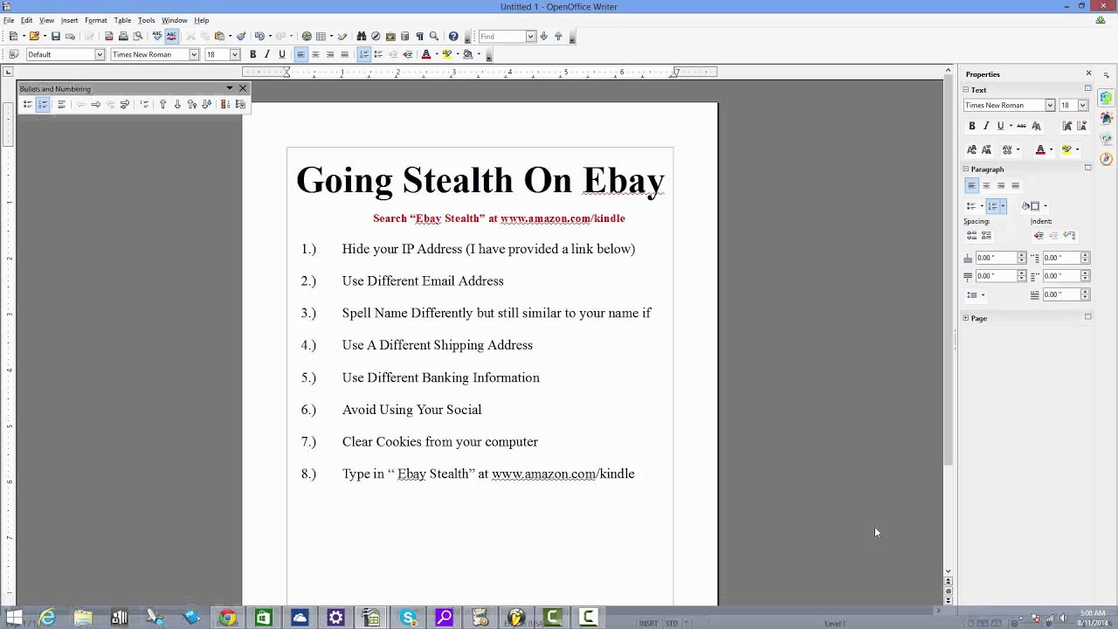Save the document with the floppy disk icon
The width and height of the screenshot is (1118, 629).
56,37
